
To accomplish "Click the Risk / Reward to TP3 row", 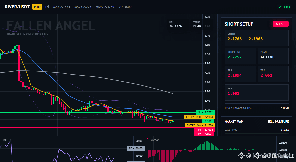I will click(257, 108).
